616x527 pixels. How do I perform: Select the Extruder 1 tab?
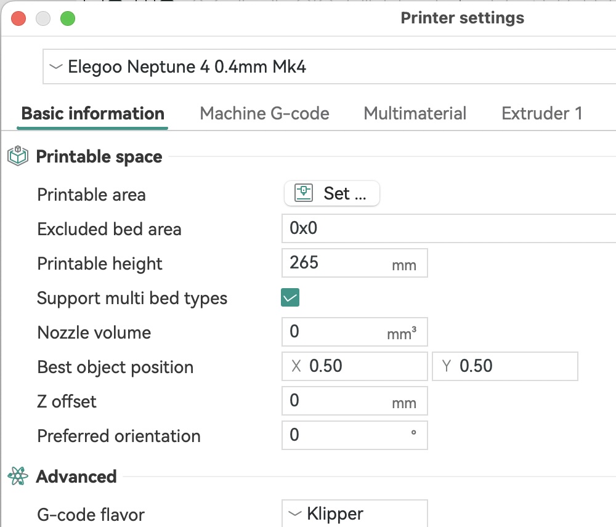[x=541, y=114]
